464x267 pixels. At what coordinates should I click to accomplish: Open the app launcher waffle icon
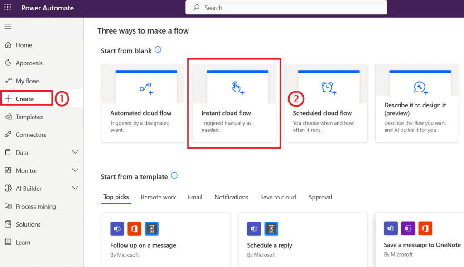[x=8, y=8]
